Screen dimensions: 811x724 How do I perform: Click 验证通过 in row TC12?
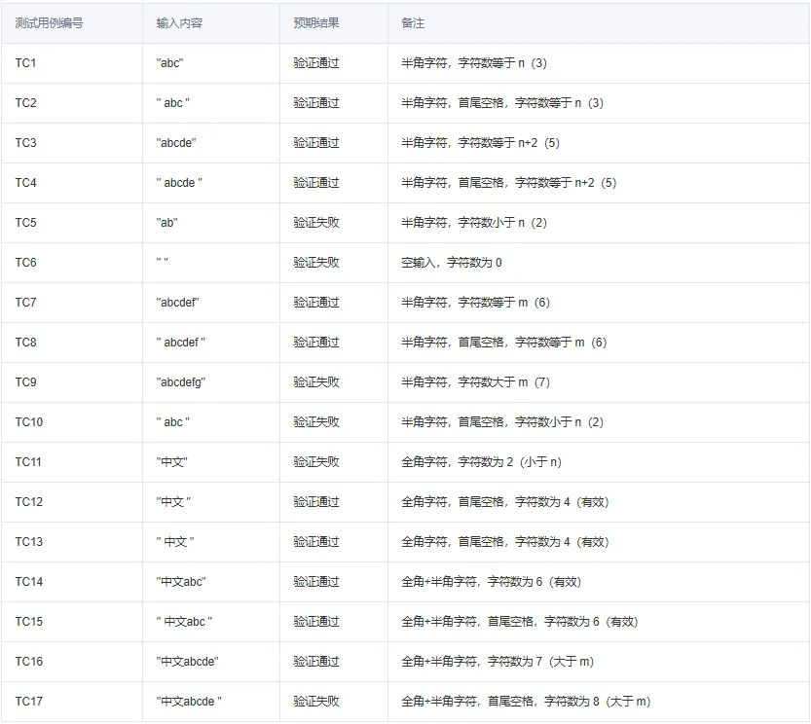pyautogui.click(x=316, y=501)
